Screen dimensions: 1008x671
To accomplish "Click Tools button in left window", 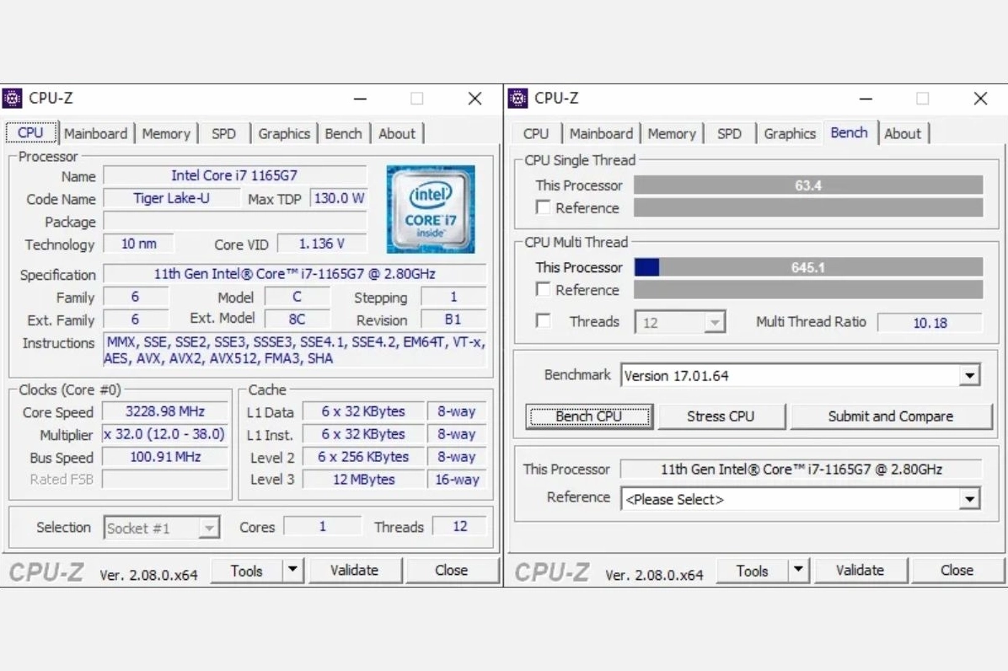I will point(247,571).
